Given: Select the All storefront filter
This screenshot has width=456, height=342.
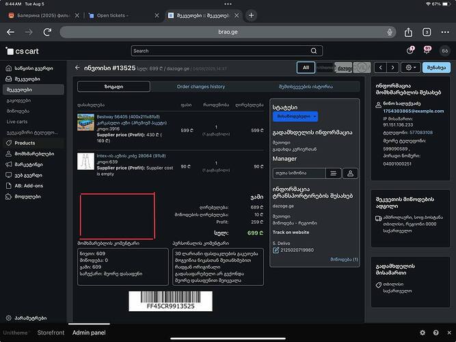Looking at the screenshot, I should click(x=306, y=67).
